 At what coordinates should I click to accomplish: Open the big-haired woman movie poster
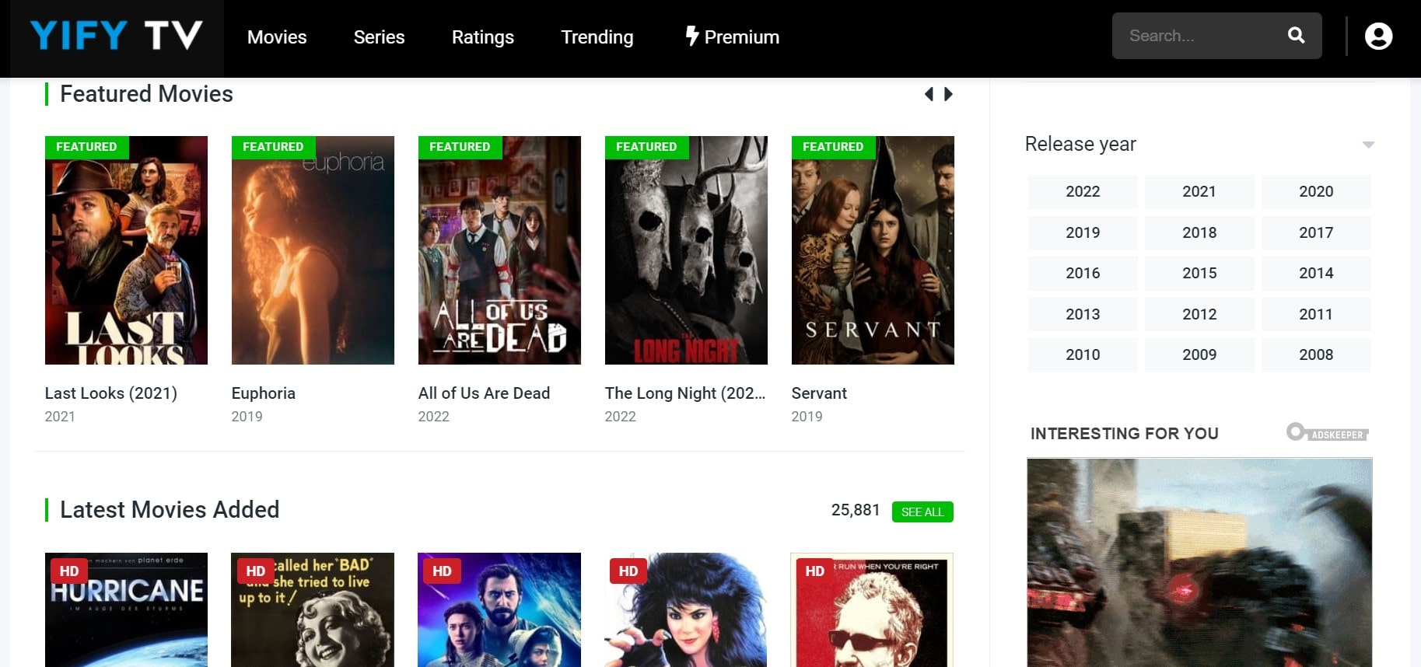click(686, 609)
